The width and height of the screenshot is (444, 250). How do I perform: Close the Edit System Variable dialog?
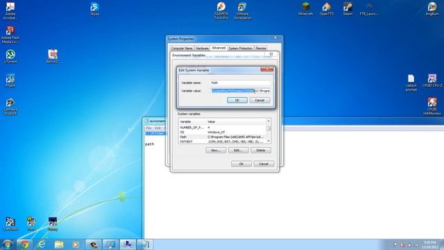click(267, 69)
